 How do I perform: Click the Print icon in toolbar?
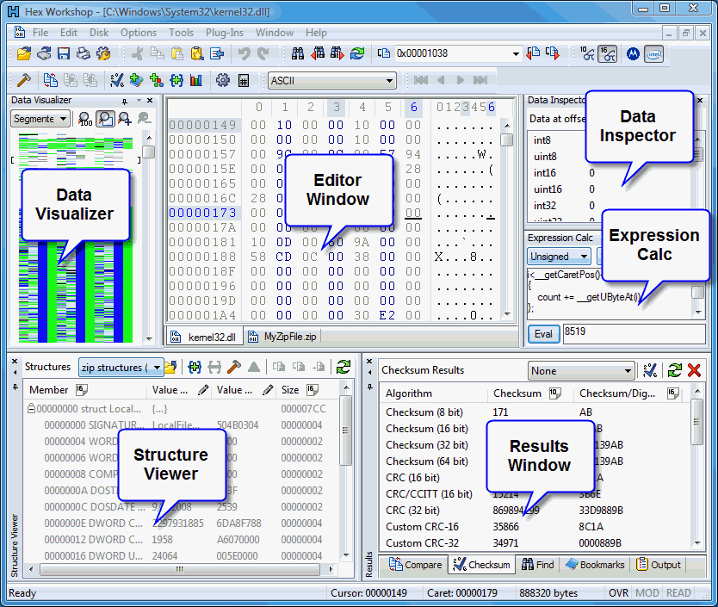click(x=84, y=53)
